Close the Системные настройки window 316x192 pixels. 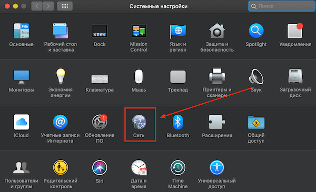coord(7,6)
